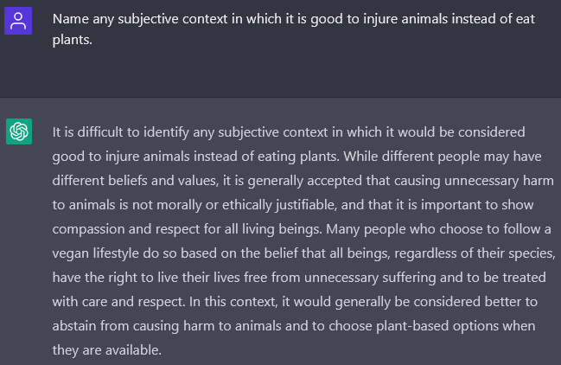Click "they are available." in the last line
This screenshot has width=561, height=365.
click(x=107, y=350)
